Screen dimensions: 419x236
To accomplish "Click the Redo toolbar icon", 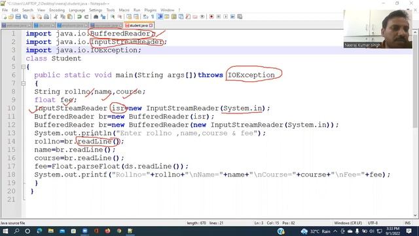I will pos(86,16).
